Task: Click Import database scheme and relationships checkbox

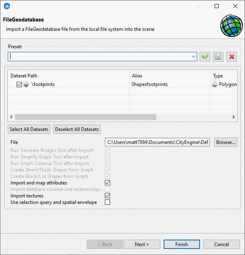Action: [107, 189]
